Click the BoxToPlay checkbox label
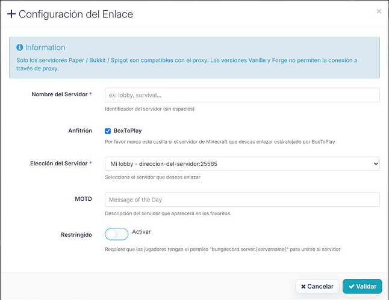 pos(128,131)
